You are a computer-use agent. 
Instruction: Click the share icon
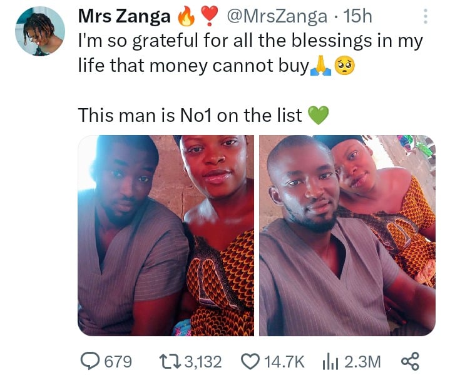point(409,361)
